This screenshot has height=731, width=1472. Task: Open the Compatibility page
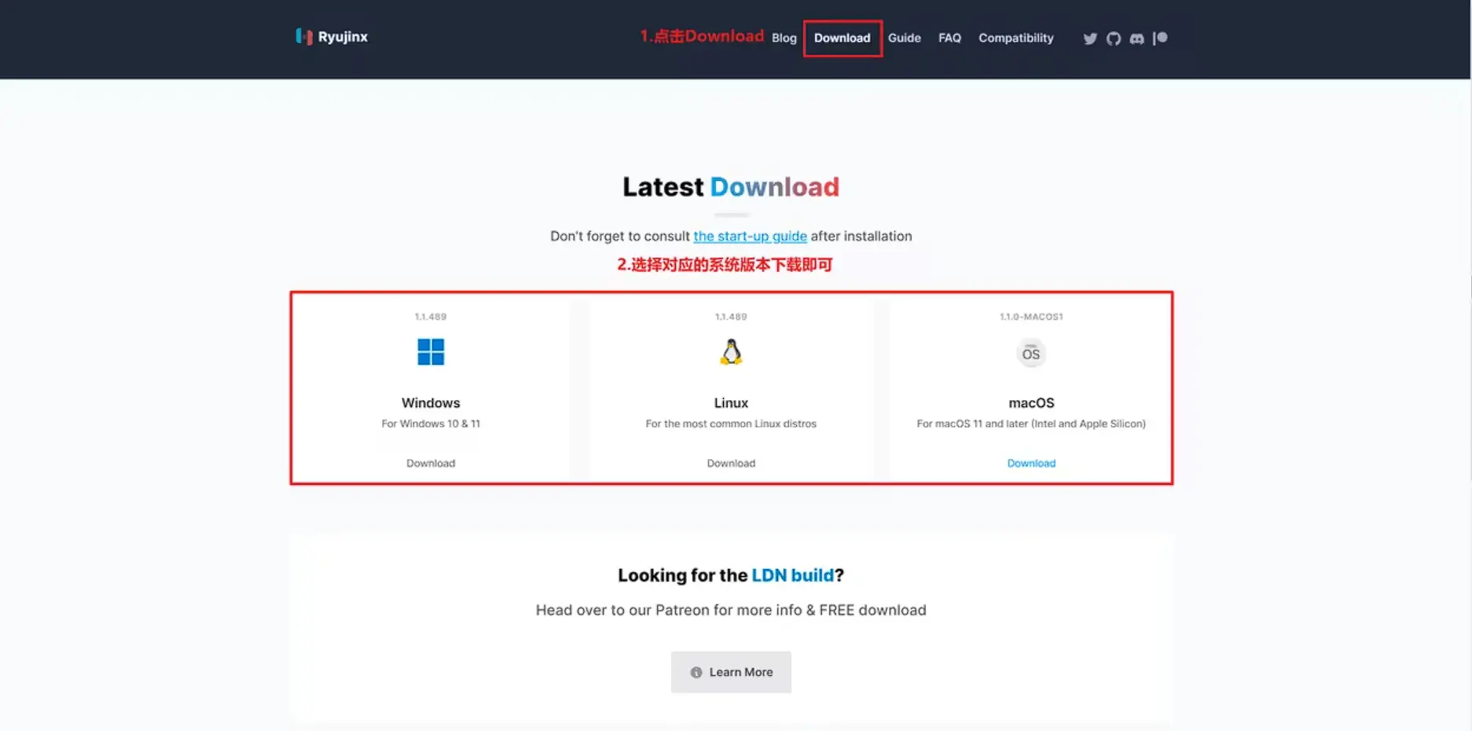tap(1015, 38)
